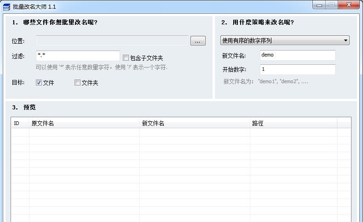Click the 路徑 column header
The image size is (363, 222).
[x=294, y=123]
